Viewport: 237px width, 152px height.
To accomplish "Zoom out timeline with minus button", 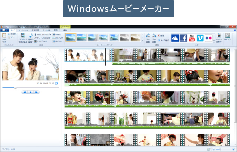I will 214,149.
